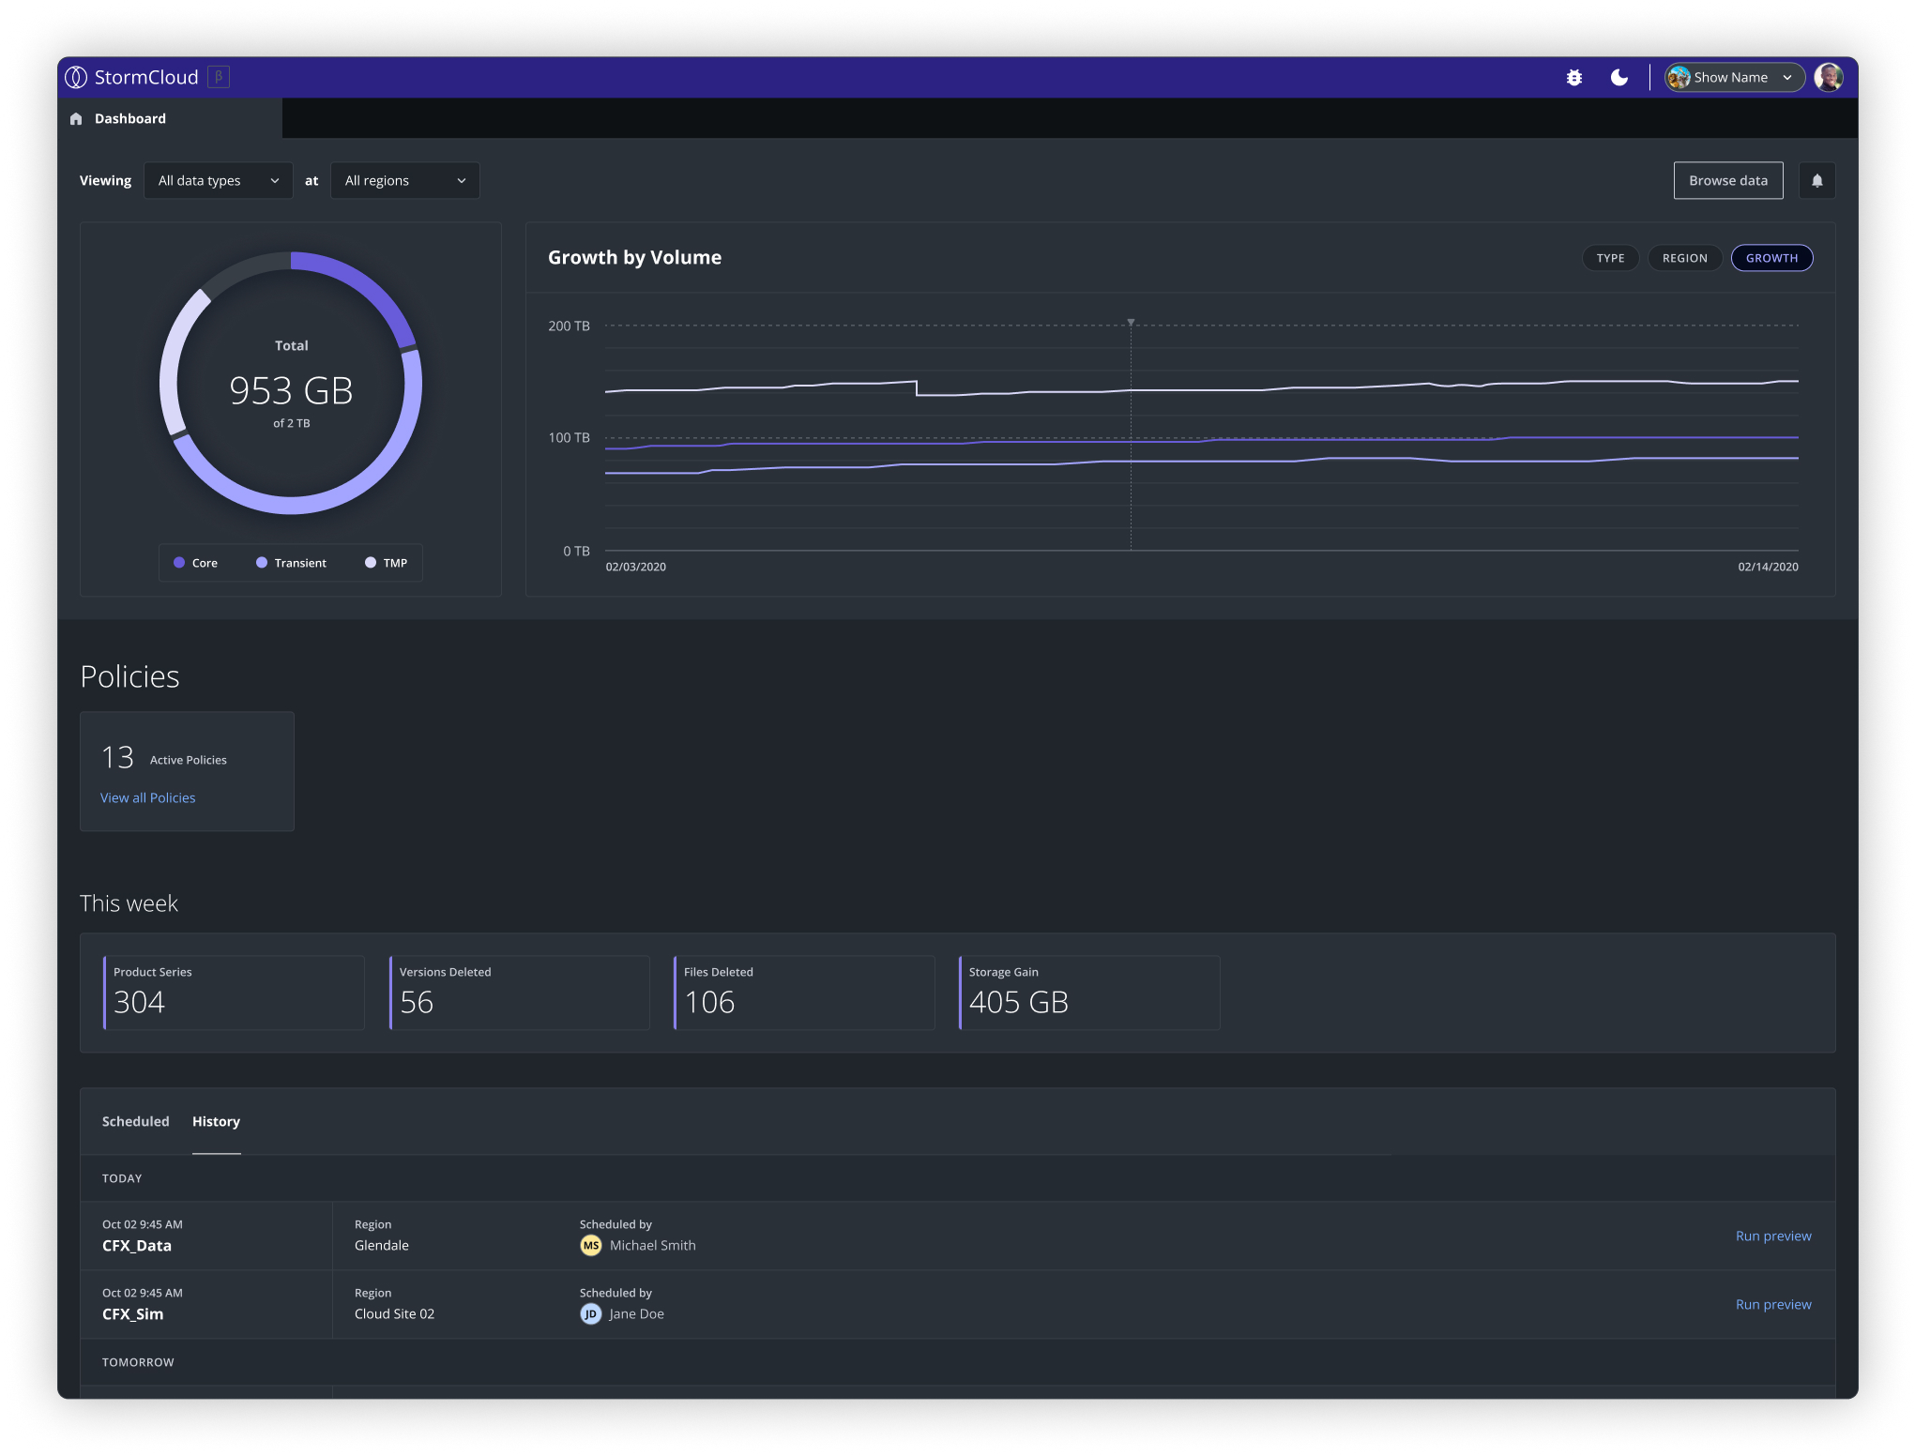Click Jane Doe's JD avatar
Viewport: 1915px width, 1456px height.
[590, 1313]
